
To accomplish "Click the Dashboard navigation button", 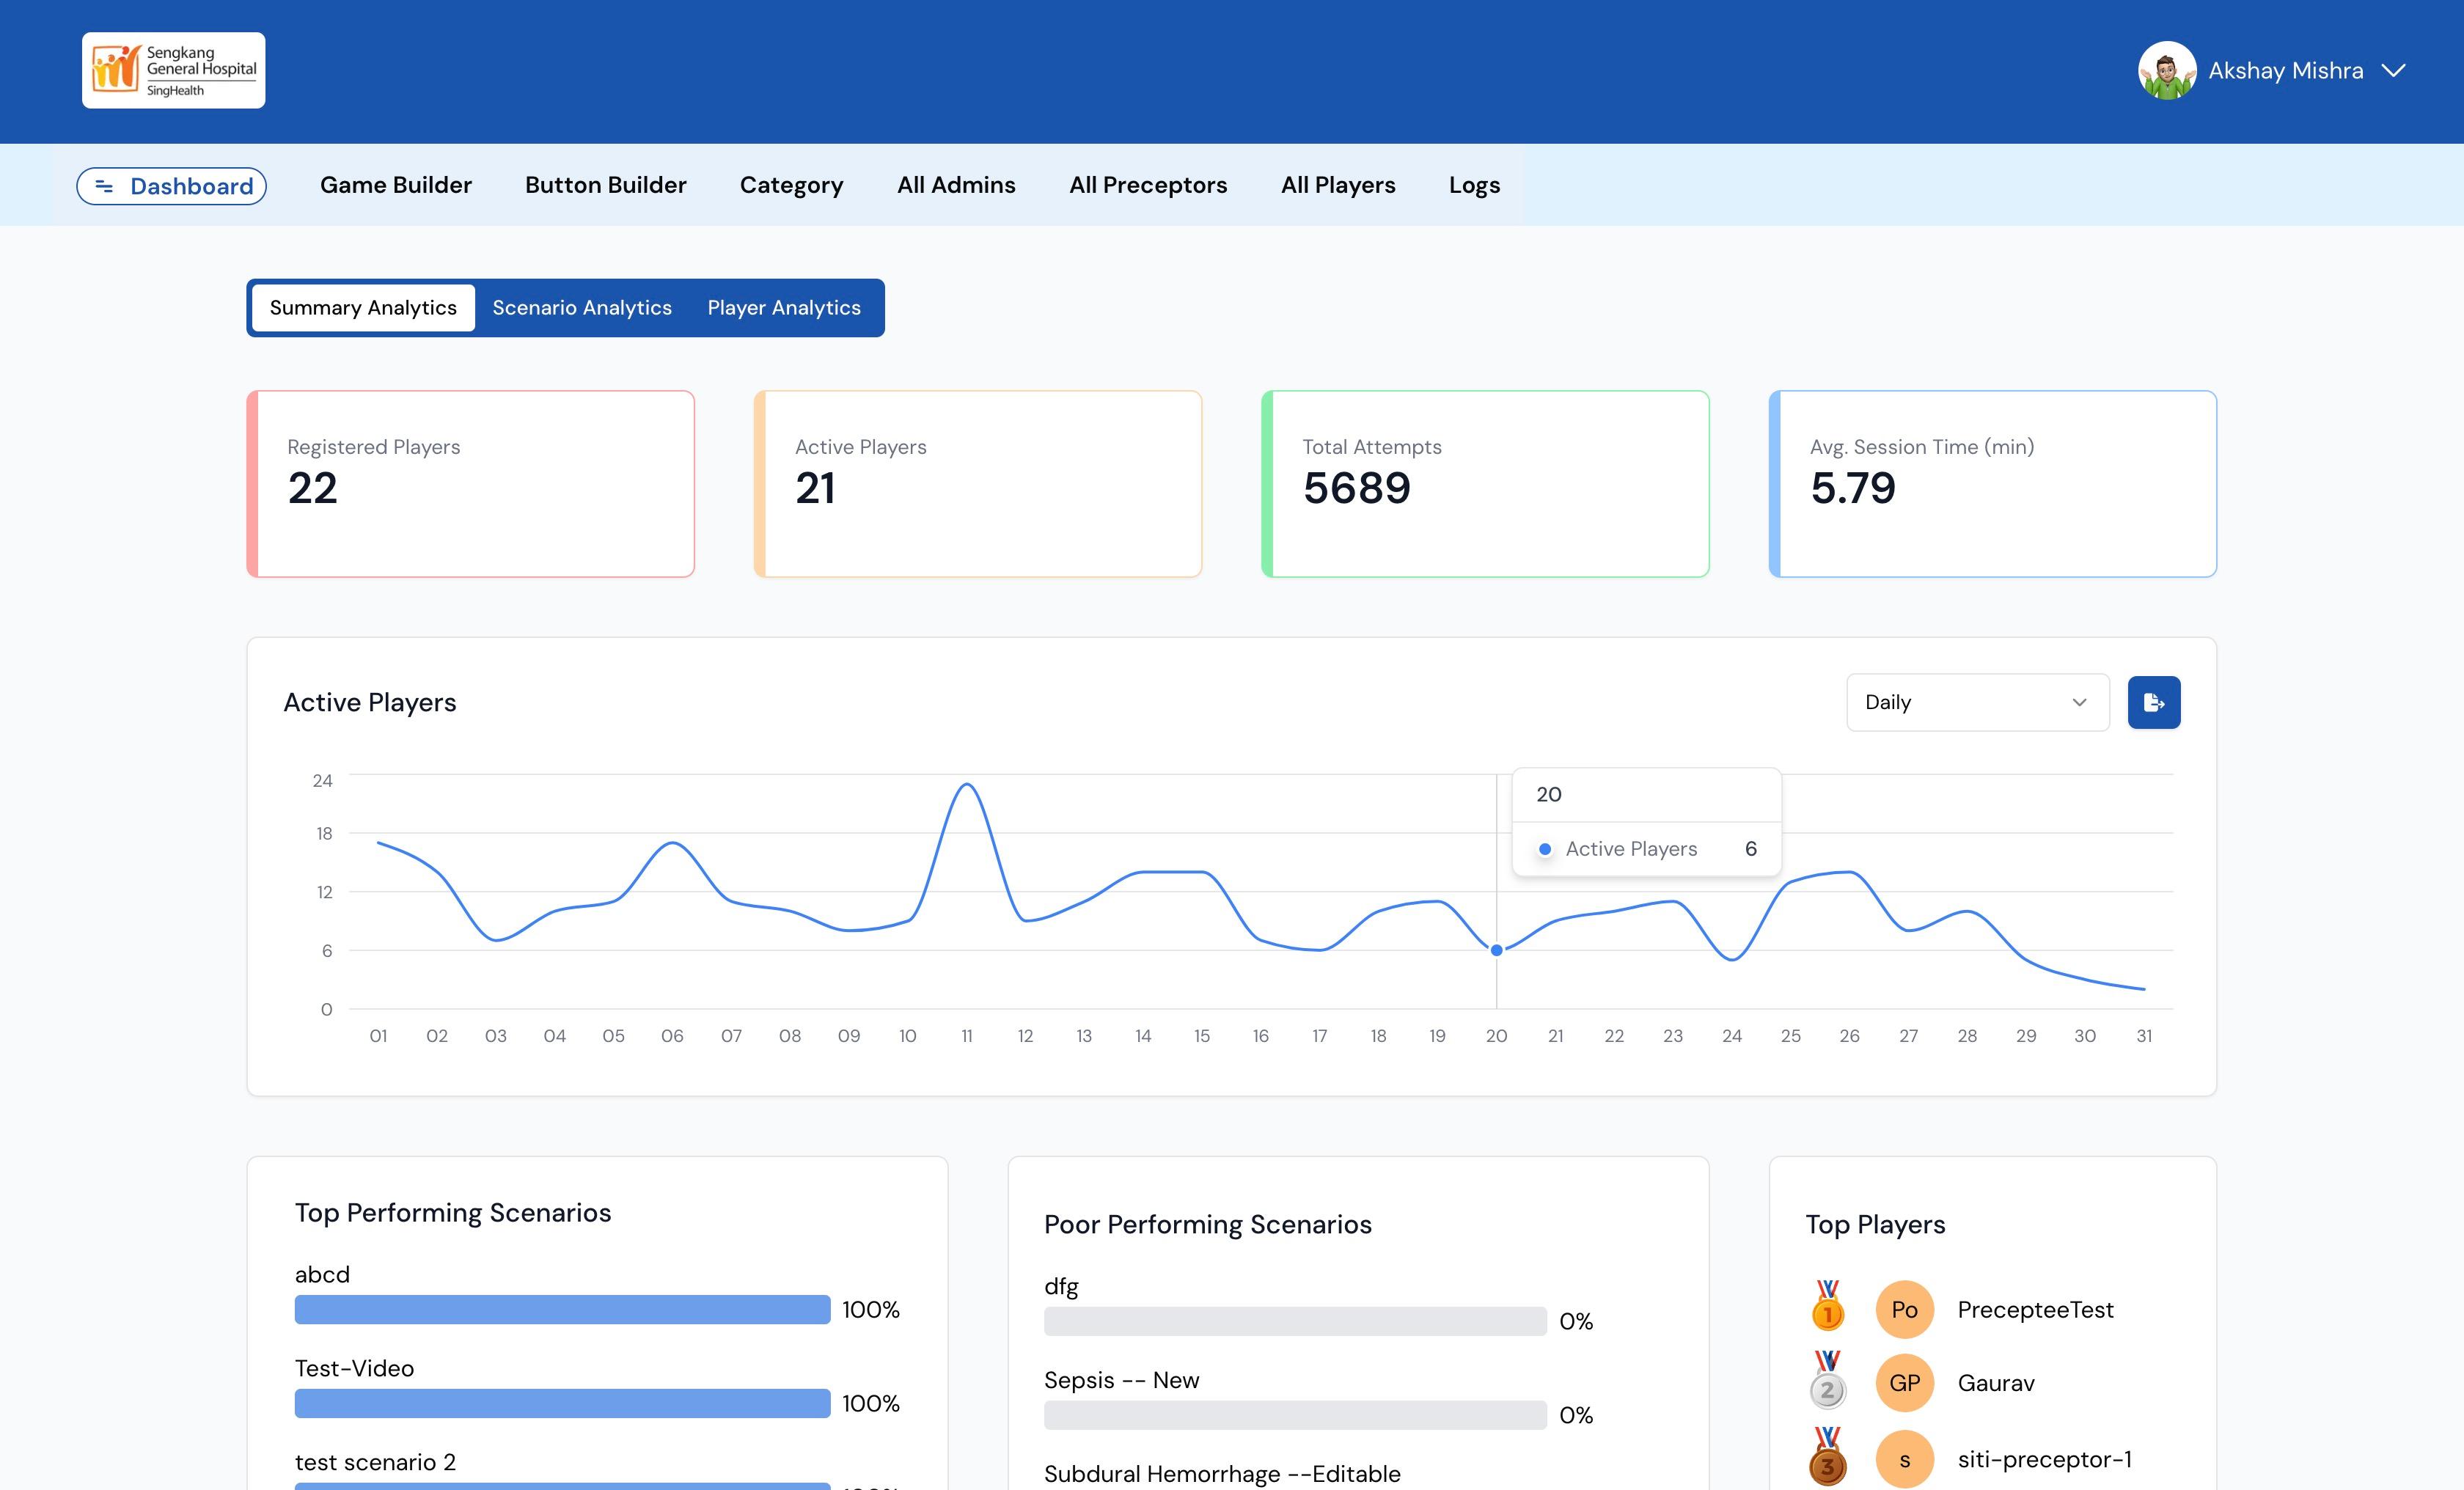I will click(x=171, y=186).
